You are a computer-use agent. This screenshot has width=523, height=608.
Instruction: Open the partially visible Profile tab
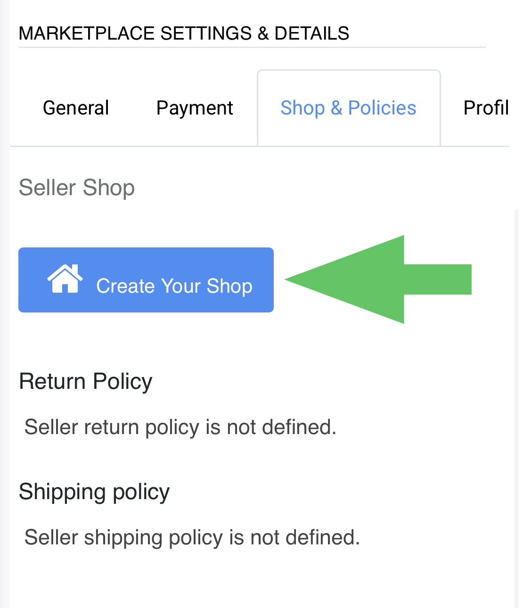[x=486, y=108]
